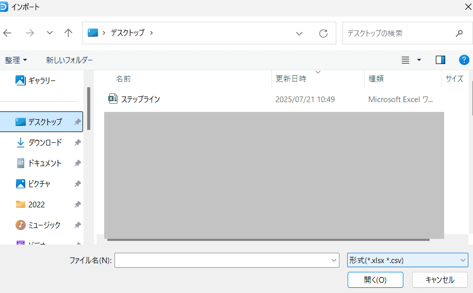
Task: Open the 整理 menu
Action: click(16, 60)
